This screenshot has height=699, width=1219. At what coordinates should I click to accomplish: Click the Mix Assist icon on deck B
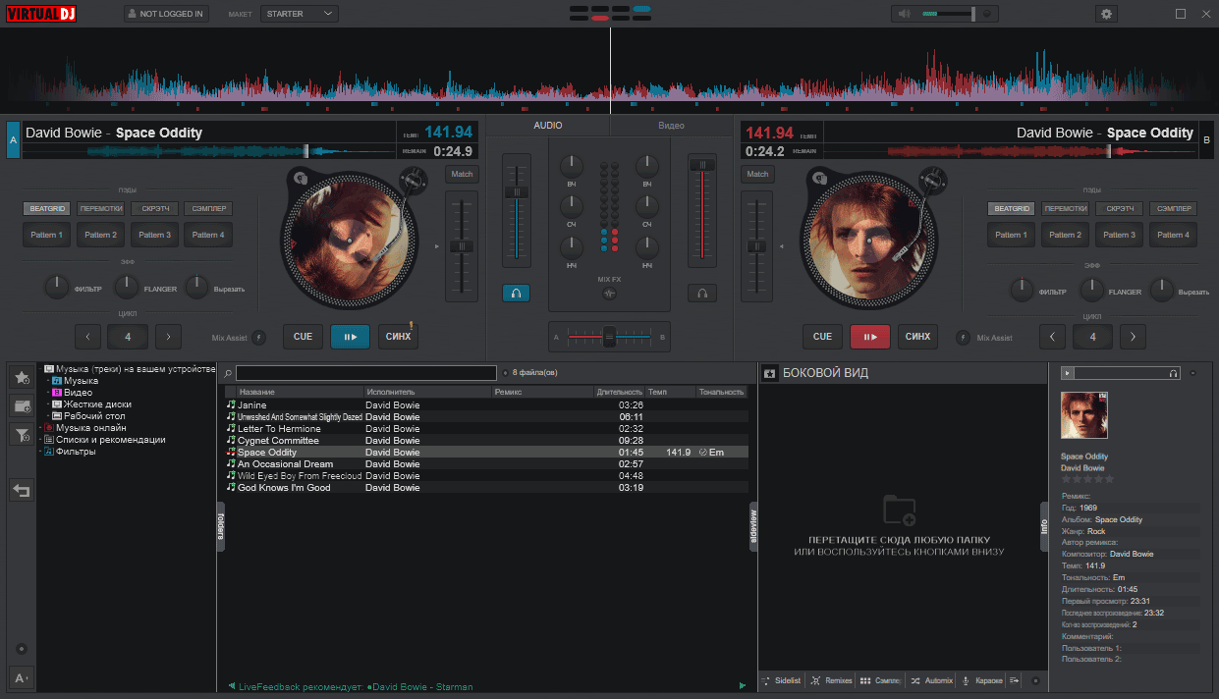point(964,338)
